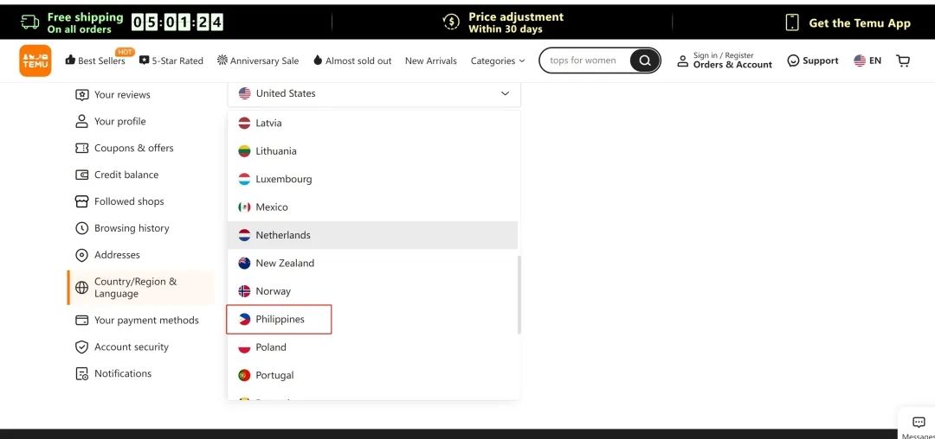Click the Addresses location pin icon
This screenshot has width=935, height=439.
click(81, 255)
